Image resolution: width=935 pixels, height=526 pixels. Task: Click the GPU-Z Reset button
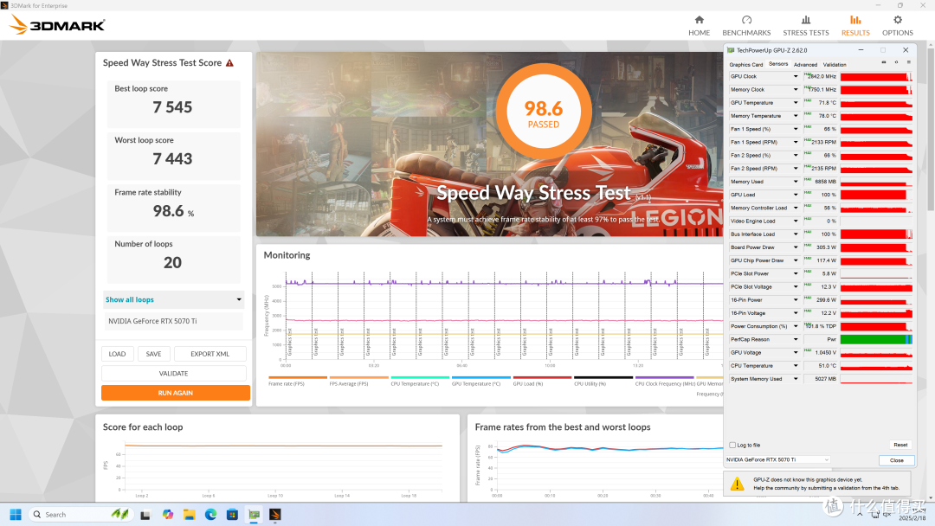coord(900,445)
